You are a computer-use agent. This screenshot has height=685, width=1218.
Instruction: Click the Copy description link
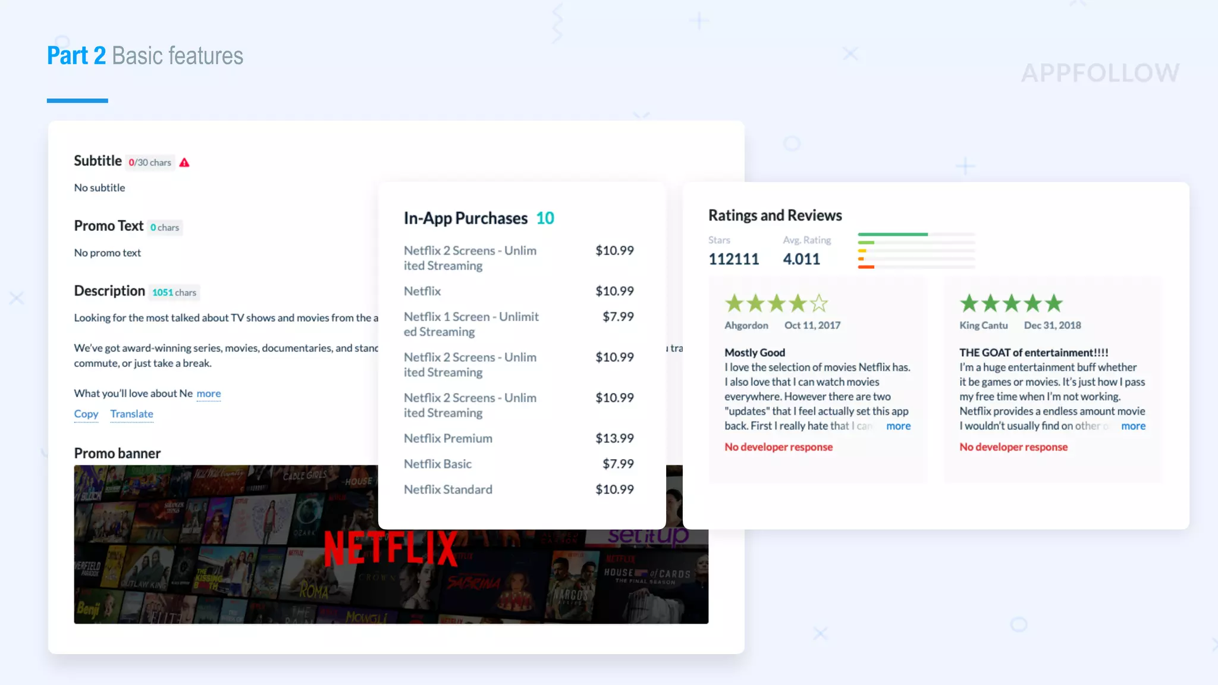(x=86, y=414)
